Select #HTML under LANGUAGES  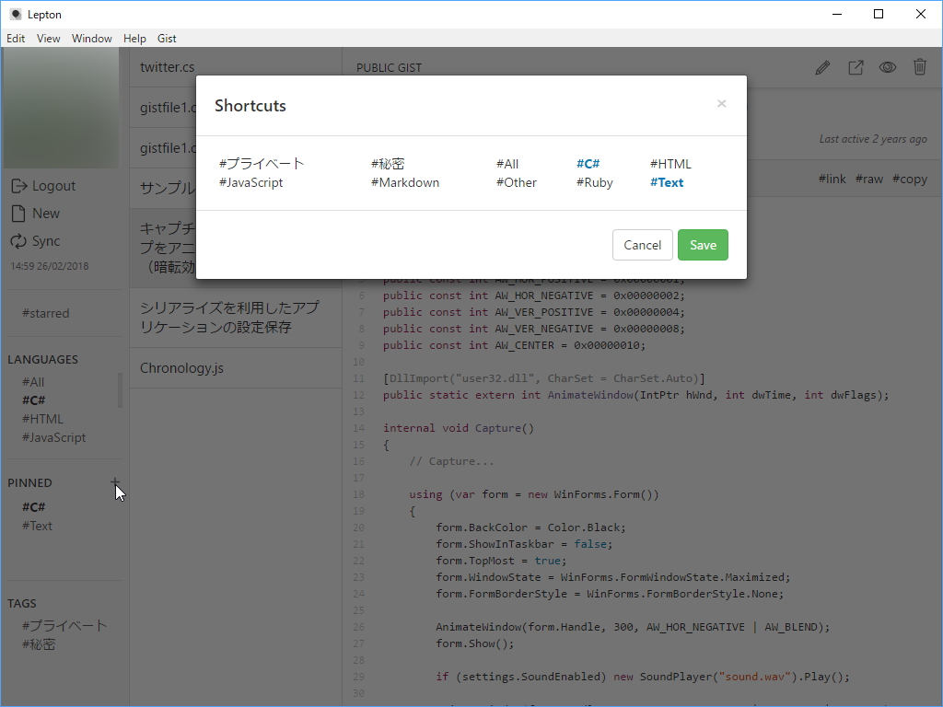(x=42, y=419)
